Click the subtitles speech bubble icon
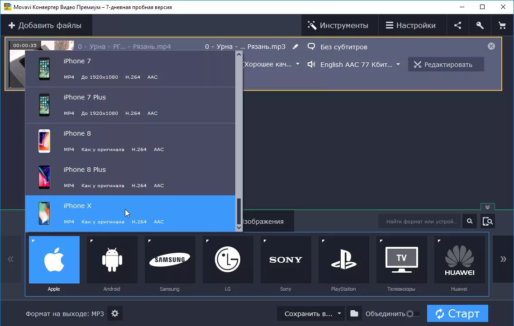The height and width of the screenshot is (326, 514). pos(311,47)
